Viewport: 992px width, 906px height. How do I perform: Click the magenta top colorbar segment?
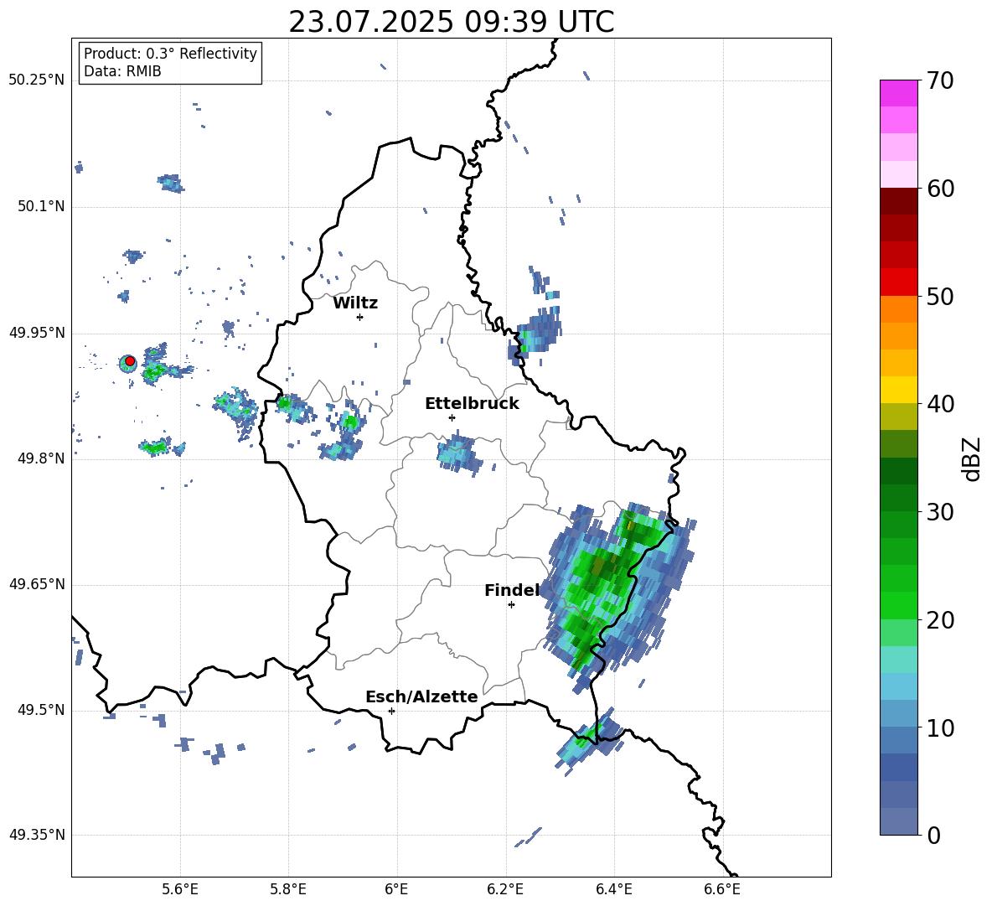[x=898, y=93]
